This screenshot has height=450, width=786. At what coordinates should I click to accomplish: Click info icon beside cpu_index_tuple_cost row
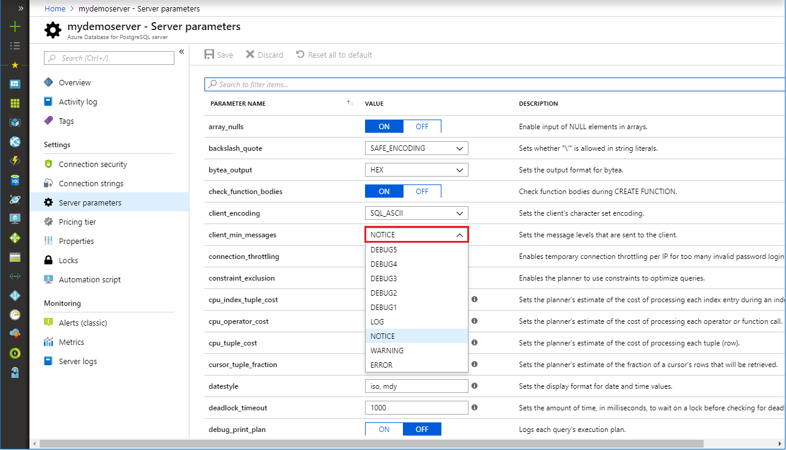[474, 299]
